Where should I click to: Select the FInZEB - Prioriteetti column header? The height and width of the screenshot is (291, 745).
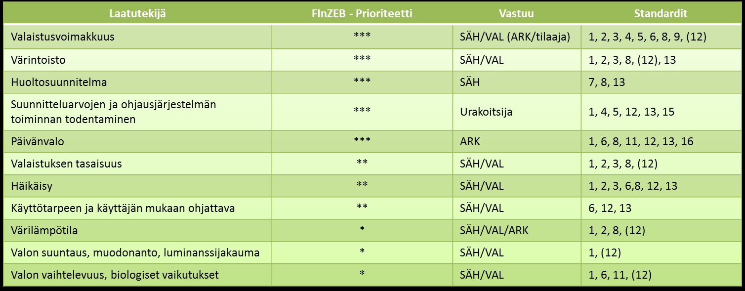point(362,14)
